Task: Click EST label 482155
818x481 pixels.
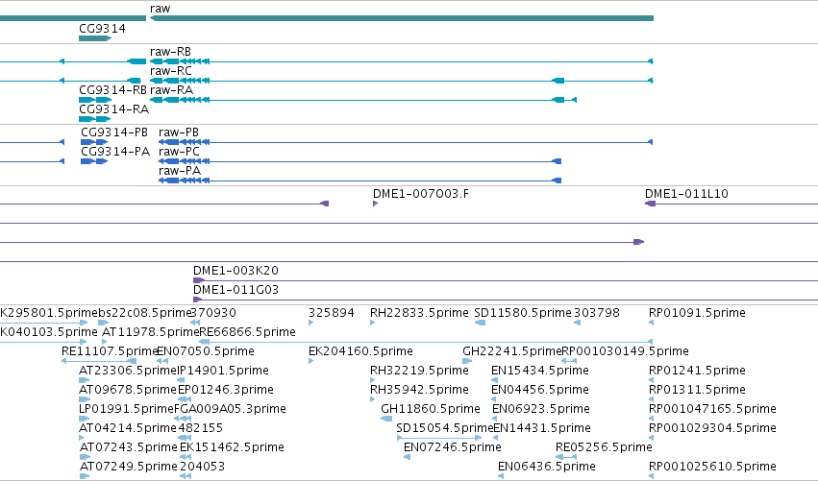Action: tap(201, 428)
